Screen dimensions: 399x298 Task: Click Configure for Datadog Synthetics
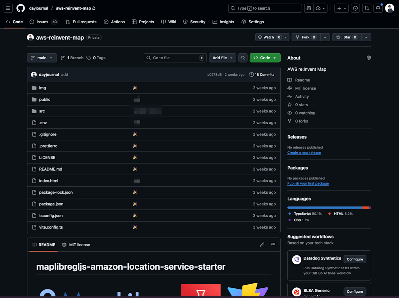(355, 259)
